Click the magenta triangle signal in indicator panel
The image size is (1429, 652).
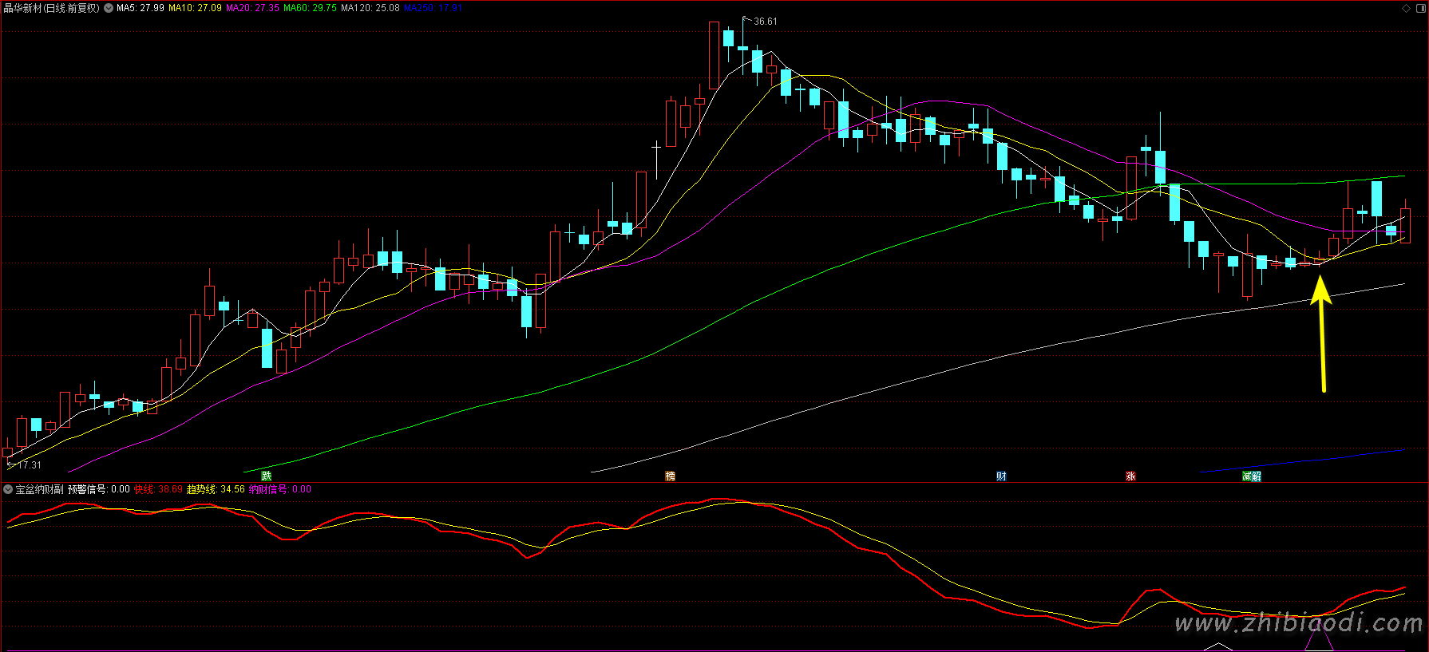1319,639
